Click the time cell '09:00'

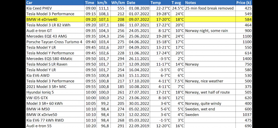pos(91,8)
